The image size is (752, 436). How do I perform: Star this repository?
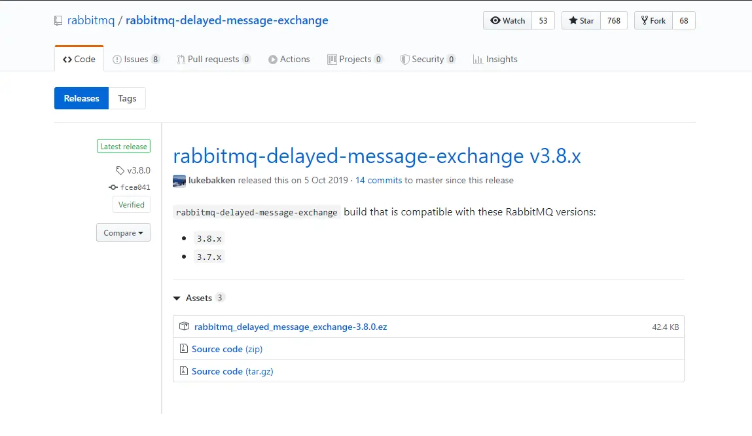(x=581, y=21)
